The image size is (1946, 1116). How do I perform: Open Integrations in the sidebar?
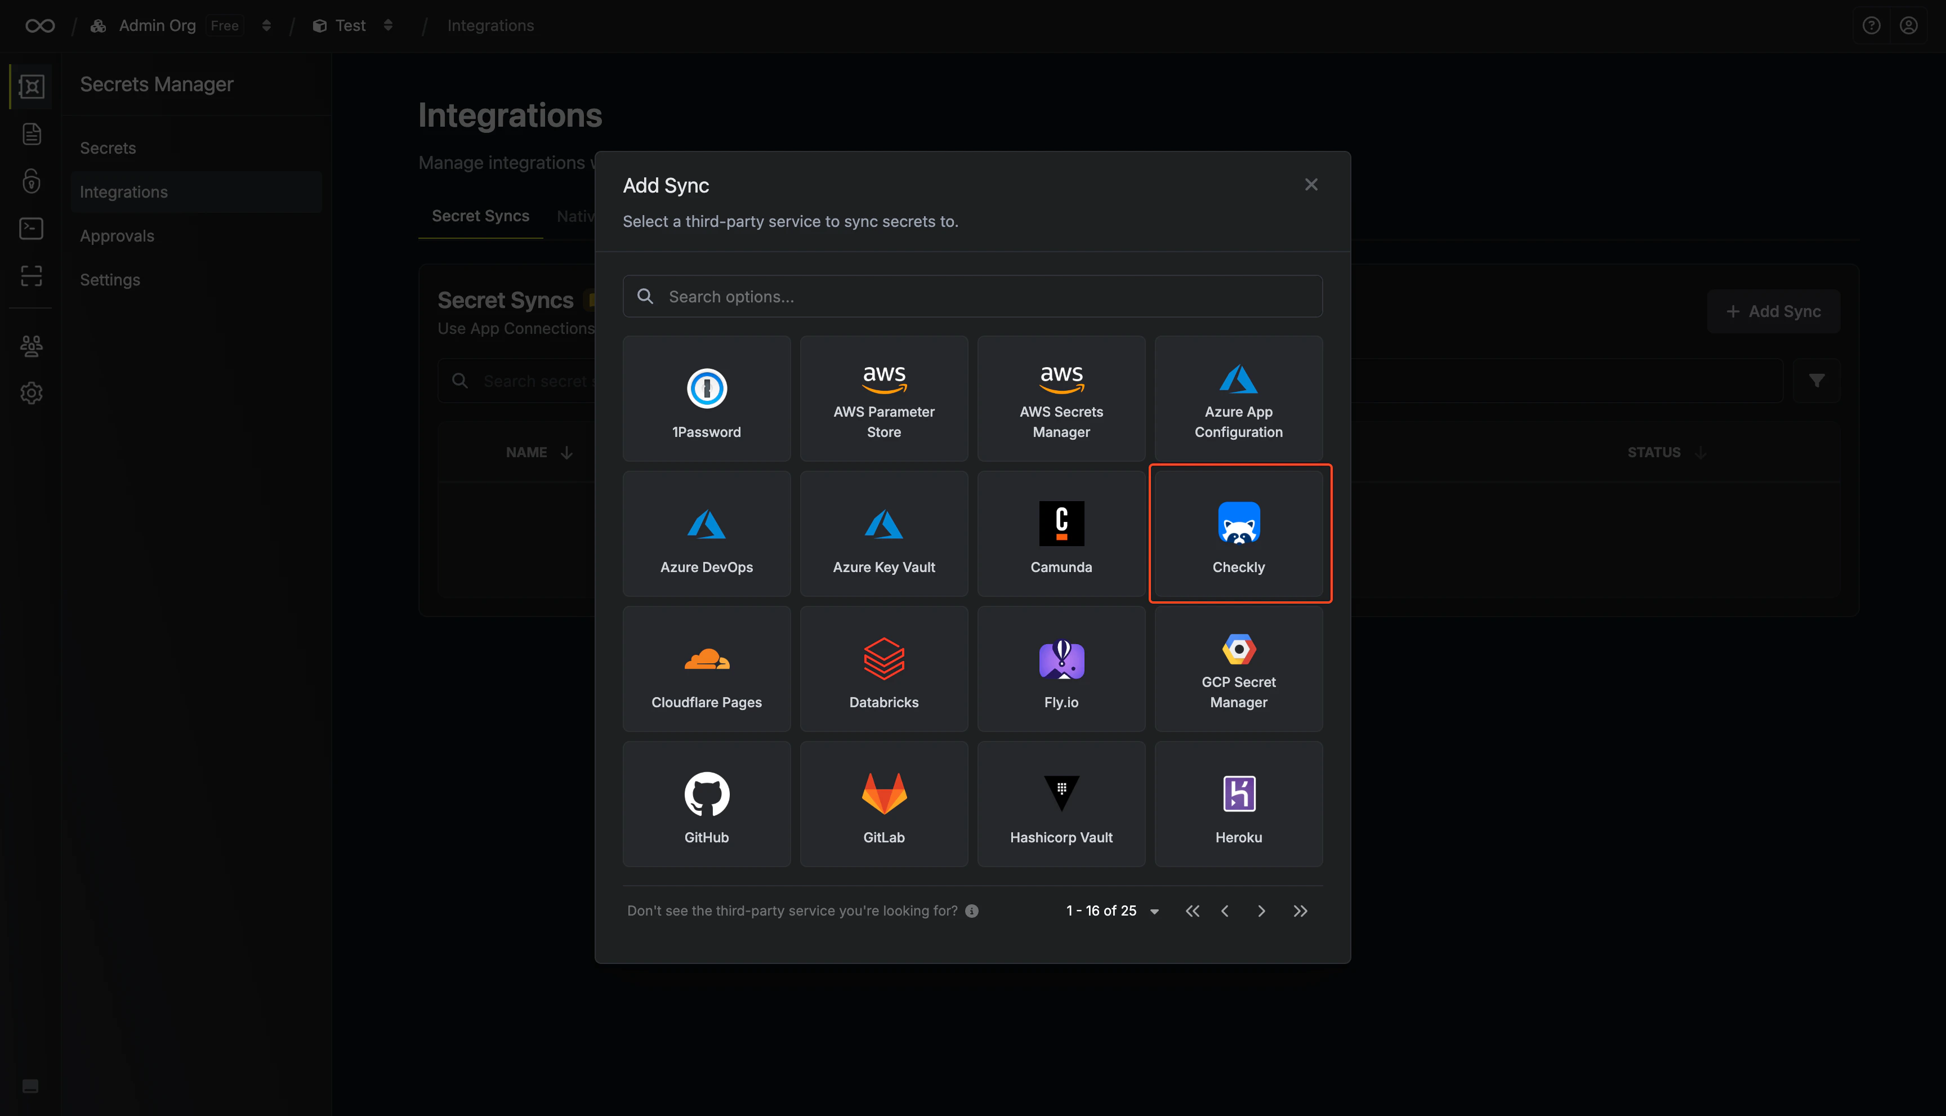click(196, 191)
